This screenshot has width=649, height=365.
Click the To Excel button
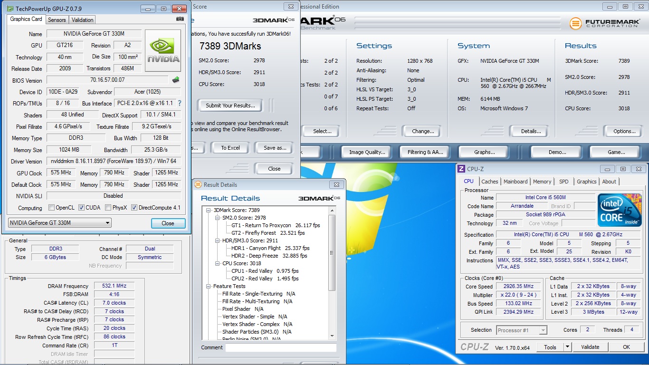[230, 148]
